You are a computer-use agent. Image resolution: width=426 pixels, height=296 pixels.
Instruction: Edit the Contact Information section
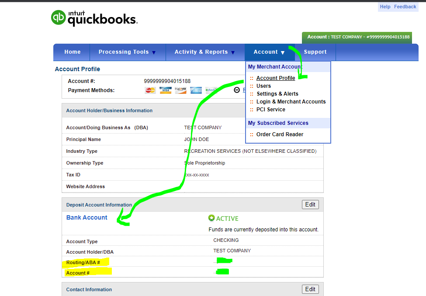point(310,289)
